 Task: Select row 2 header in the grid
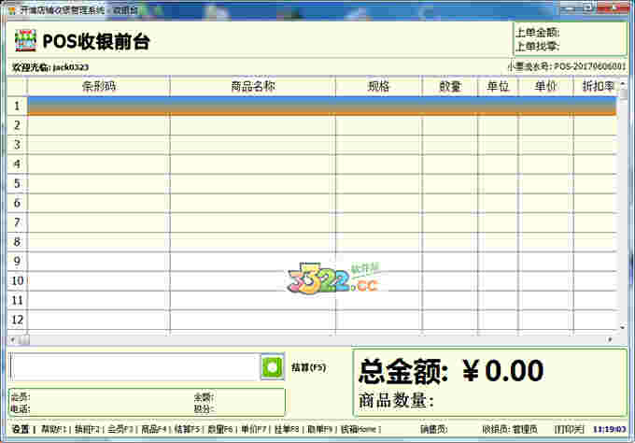tap(17, 125)
